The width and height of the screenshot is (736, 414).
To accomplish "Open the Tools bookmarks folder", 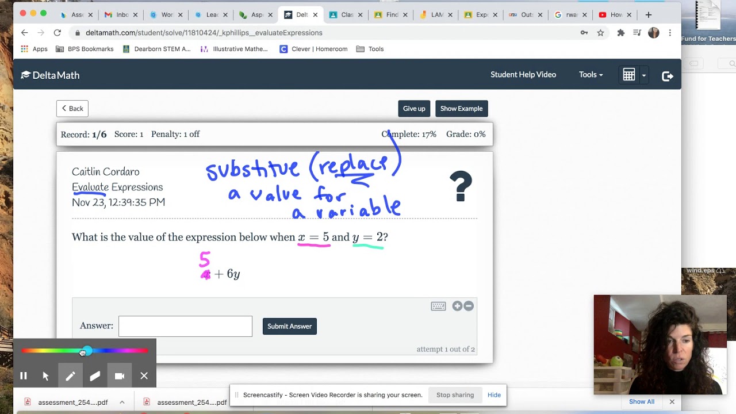I will (x=370, y=49).
